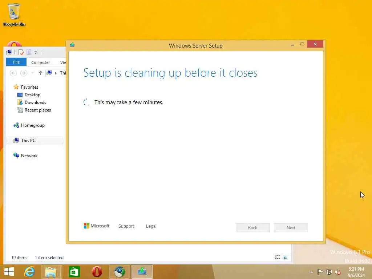Click the Network icon in navigation pane
Image resolution: width=372 pixels, height=279 pixels.
coord(16,155)
